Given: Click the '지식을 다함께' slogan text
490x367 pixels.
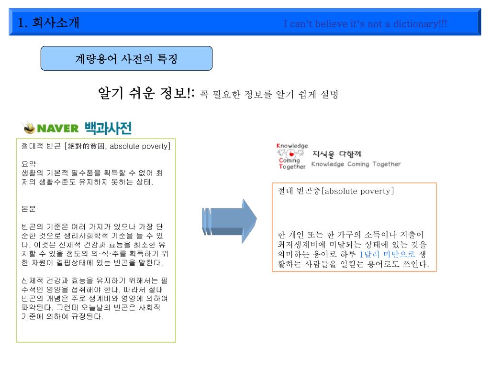Looking at the screenshot, I should [337, 154].
